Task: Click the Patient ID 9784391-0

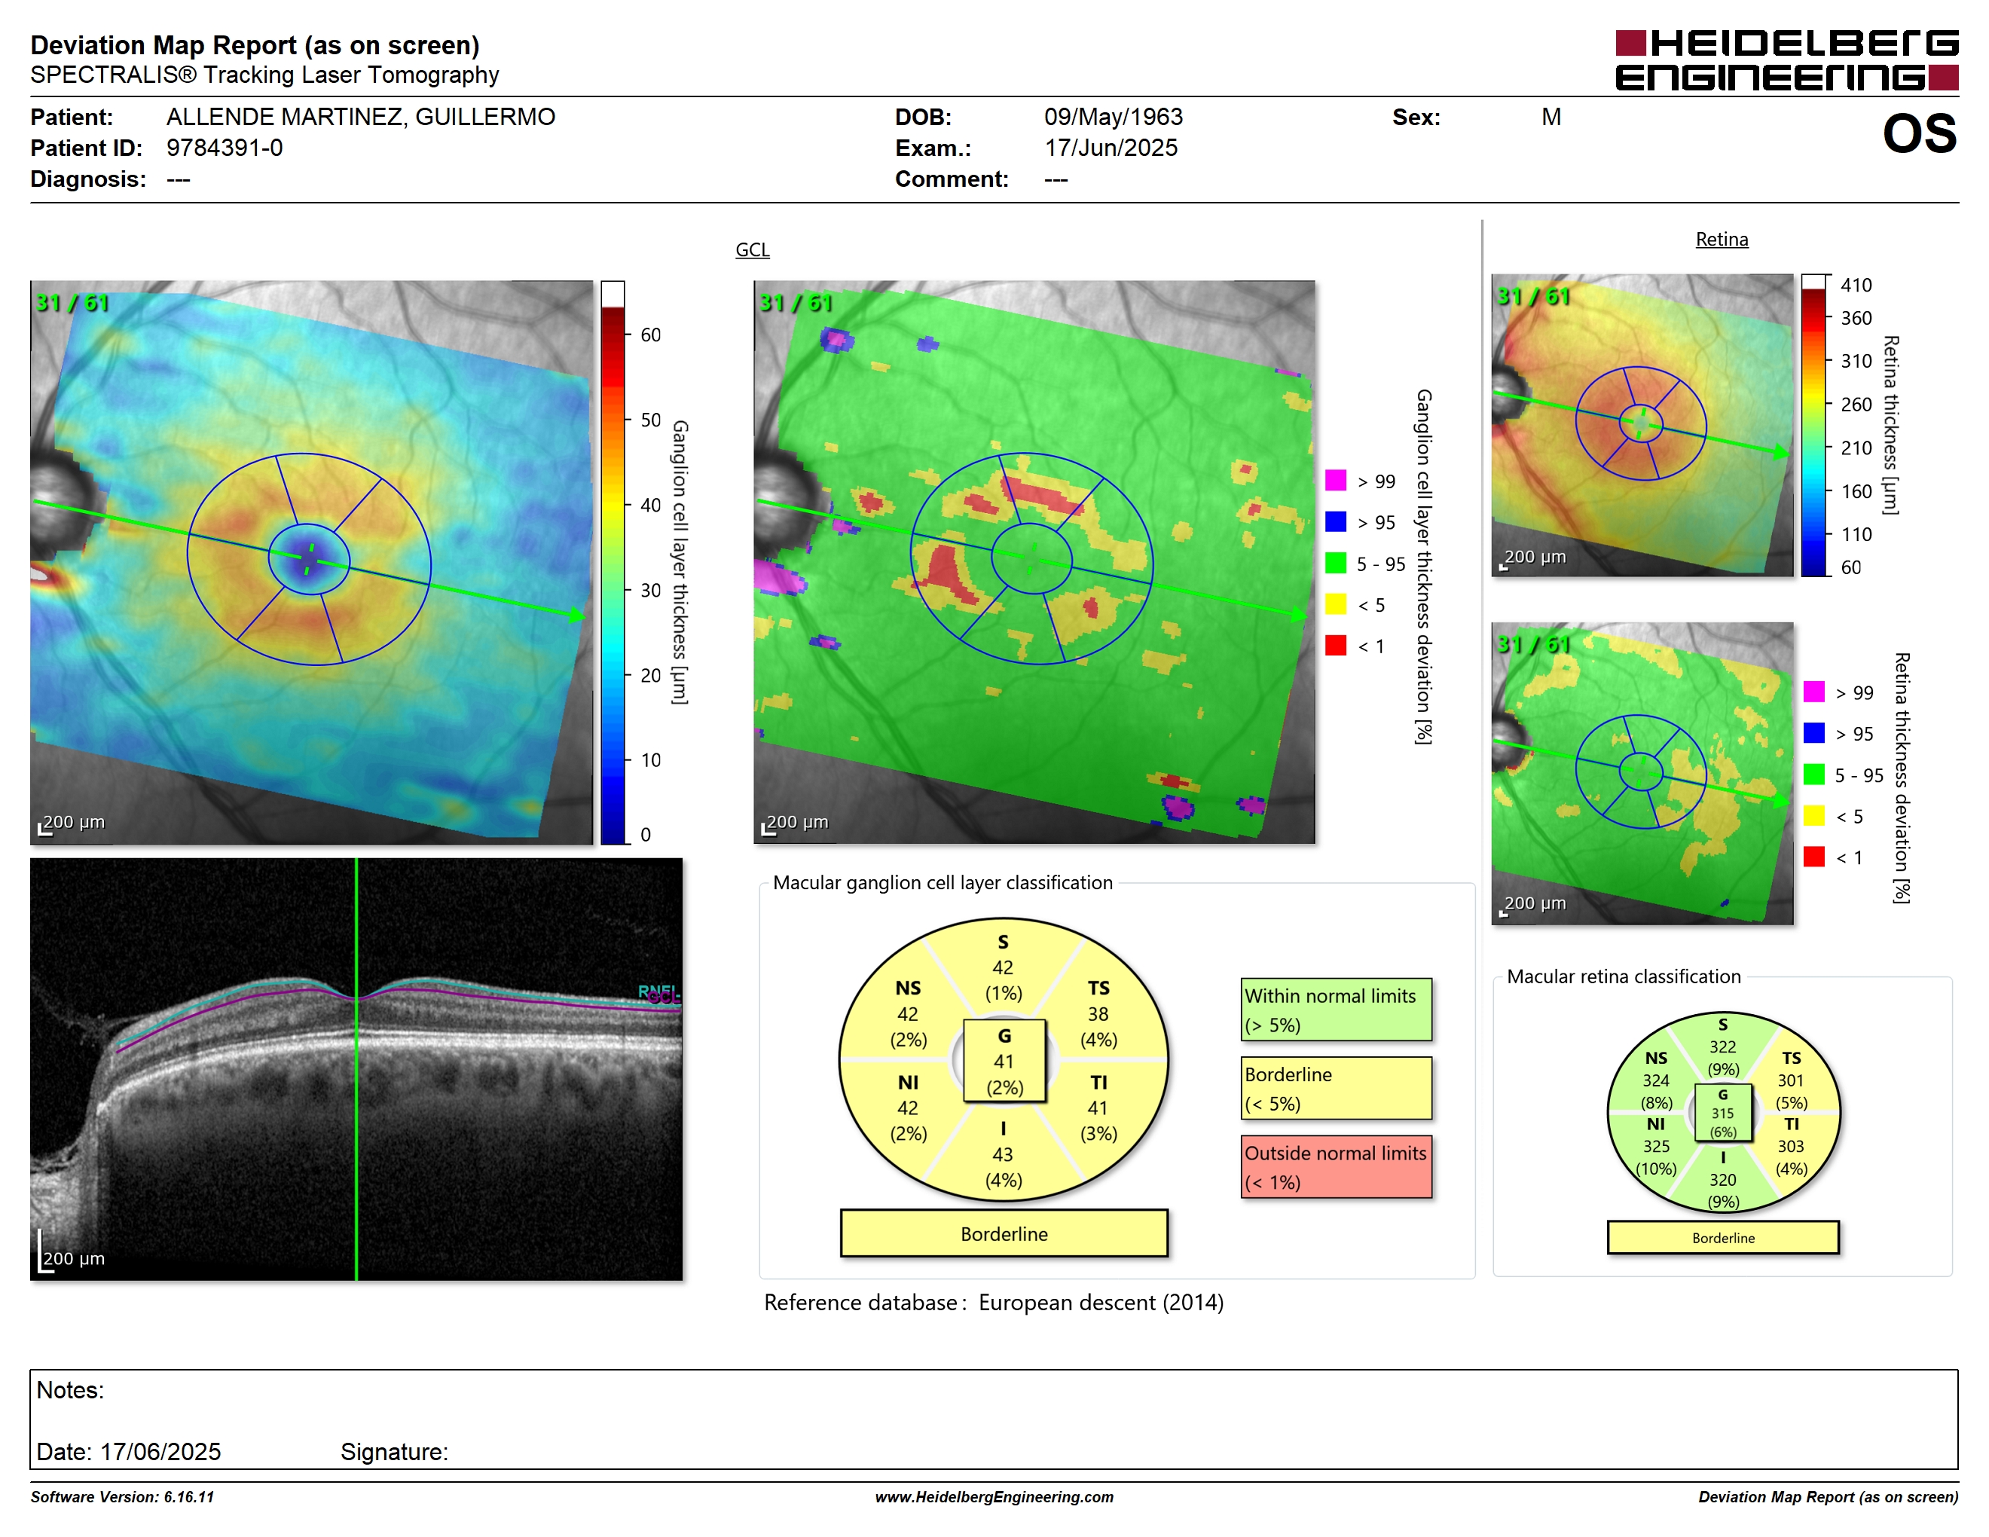Action: pos(224,148)
